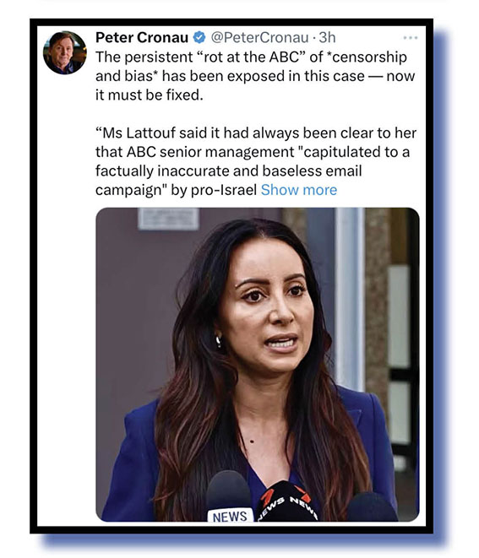Click the 3h timestamp
479x558 pixels.
pyautogui.click(x=327, y=37)
